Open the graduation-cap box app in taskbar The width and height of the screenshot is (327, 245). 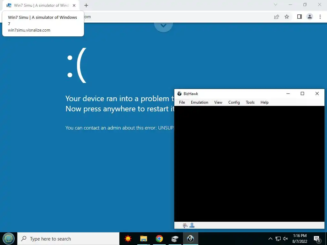pos(175,239)
